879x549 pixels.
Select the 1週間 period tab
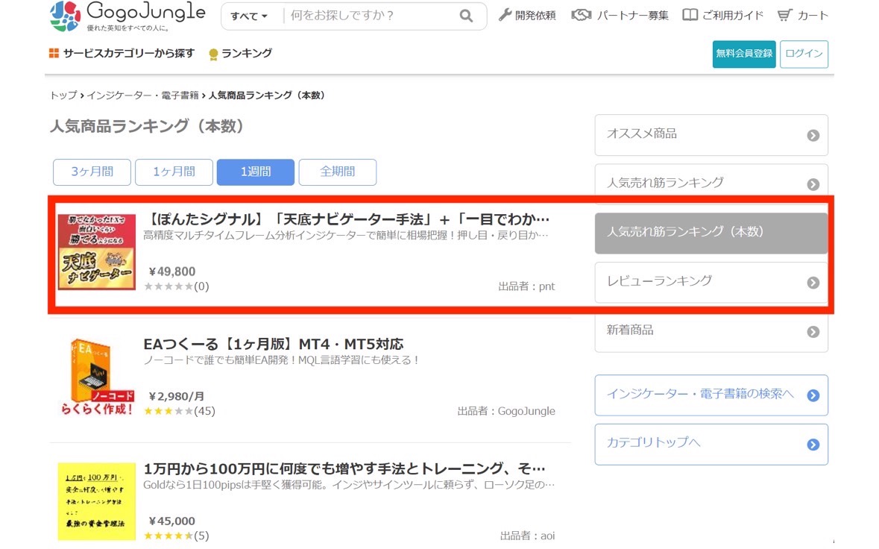[x=256, y=172]
